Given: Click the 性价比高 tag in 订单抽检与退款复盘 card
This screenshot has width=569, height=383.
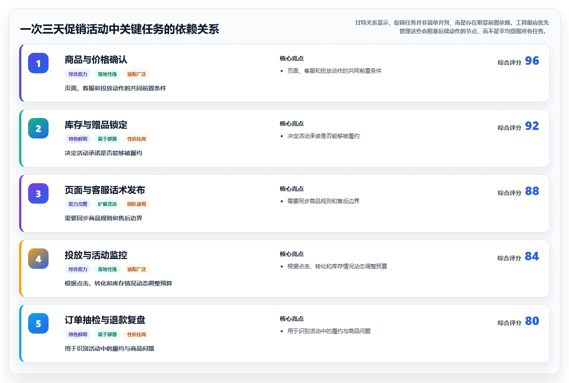Looking at the screenshot, I should click(x=137, y=334).
